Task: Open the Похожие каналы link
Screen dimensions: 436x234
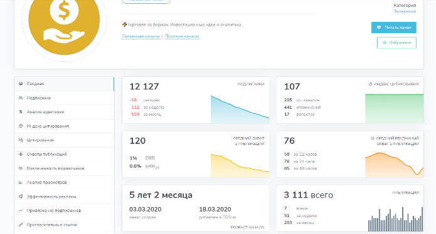Action: [x=182, y=36]
